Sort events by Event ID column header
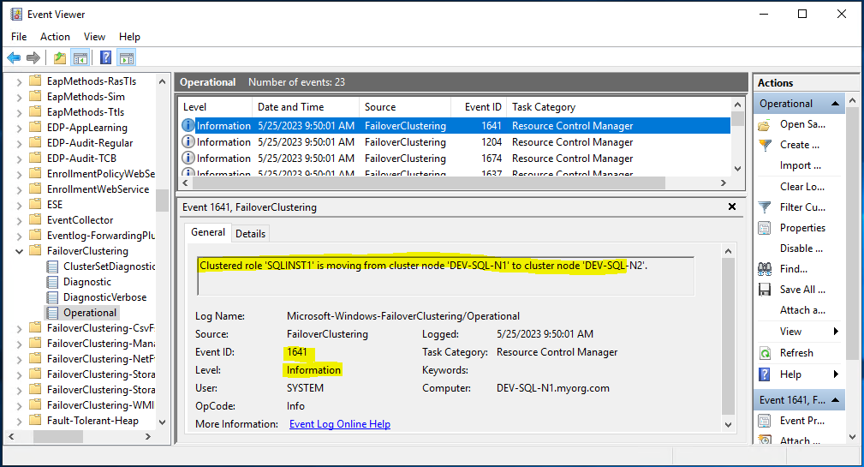 [479, 107]
